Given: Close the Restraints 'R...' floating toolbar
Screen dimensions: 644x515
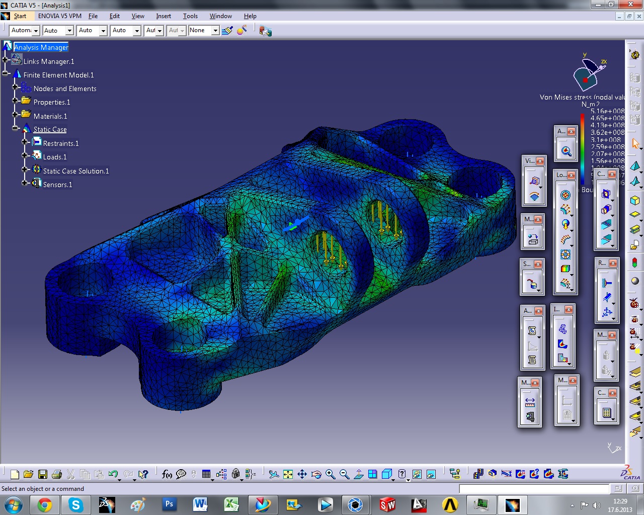Looking at the screenshot, I should [613, 263].
